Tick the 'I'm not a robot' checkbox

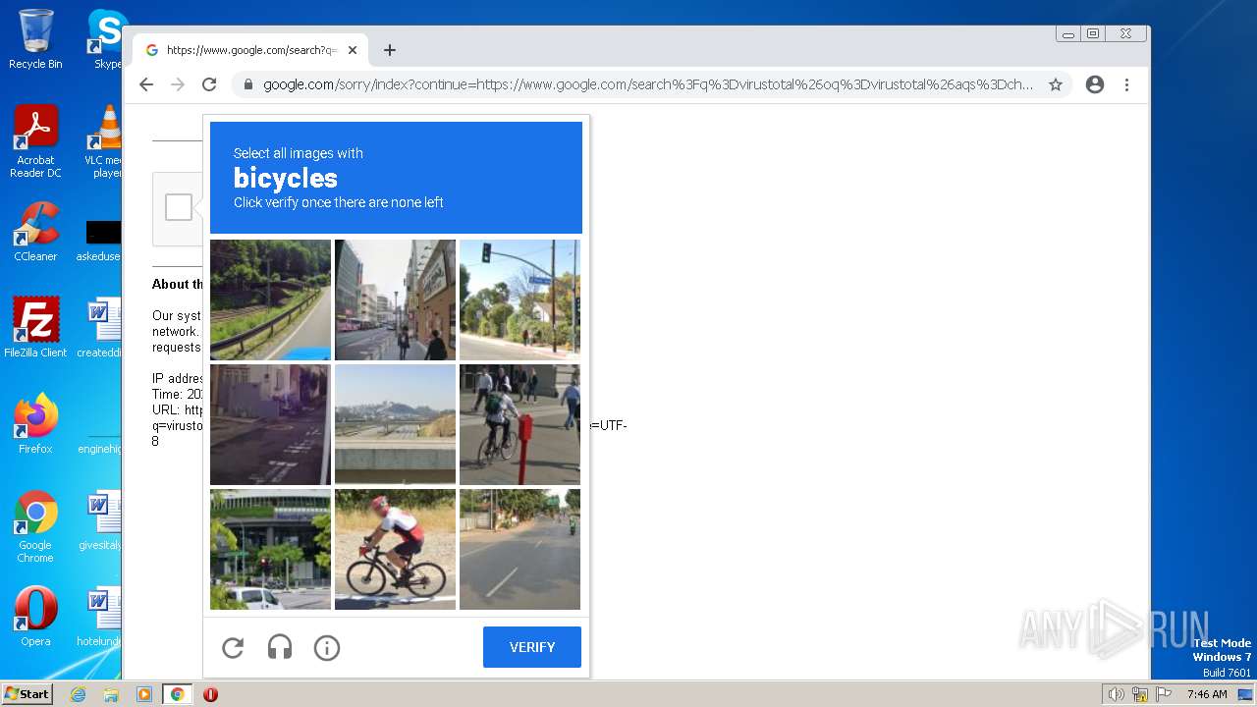point(179,207)
